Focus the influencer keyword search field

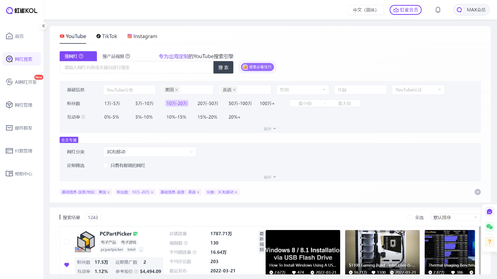(x=136, y=67)
